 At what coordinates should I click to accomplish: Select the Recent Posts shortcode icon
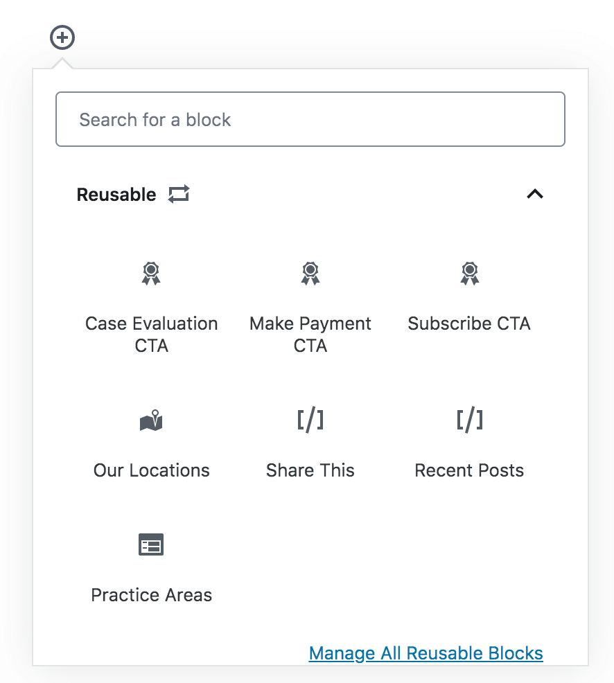click(470, 420)
